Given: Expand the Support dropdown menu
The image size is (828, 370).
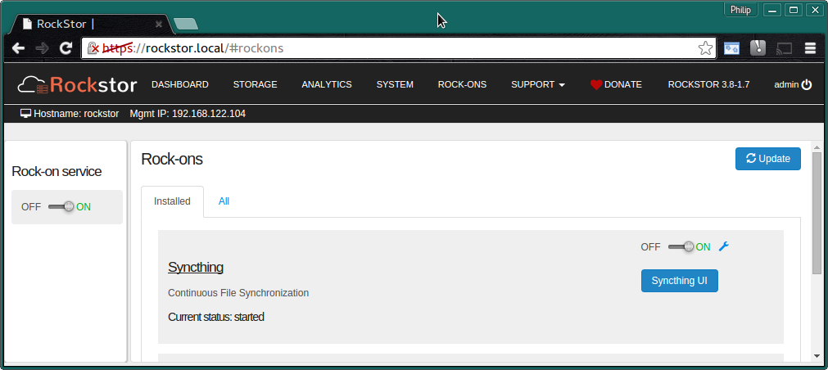Looking at the screenshot, I should [538, 84].
